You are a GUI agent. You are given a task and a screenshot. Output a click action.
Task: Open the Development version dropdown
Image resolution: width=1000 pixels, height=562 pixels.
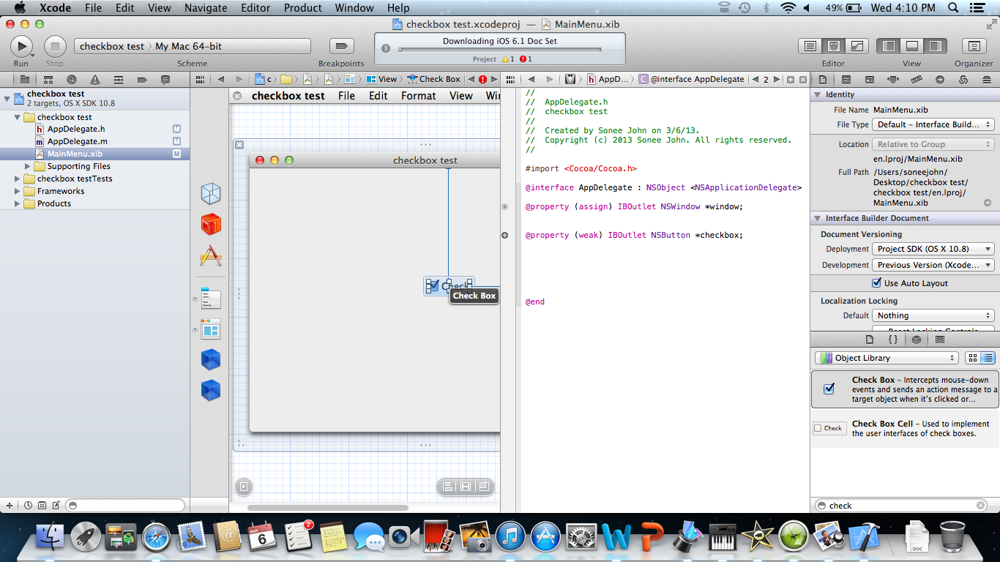coord(933,265)
